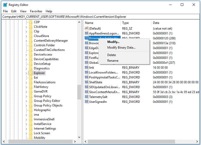Click the data value 0x000000cf (207)
201x145 pixels.
point(164,63)
